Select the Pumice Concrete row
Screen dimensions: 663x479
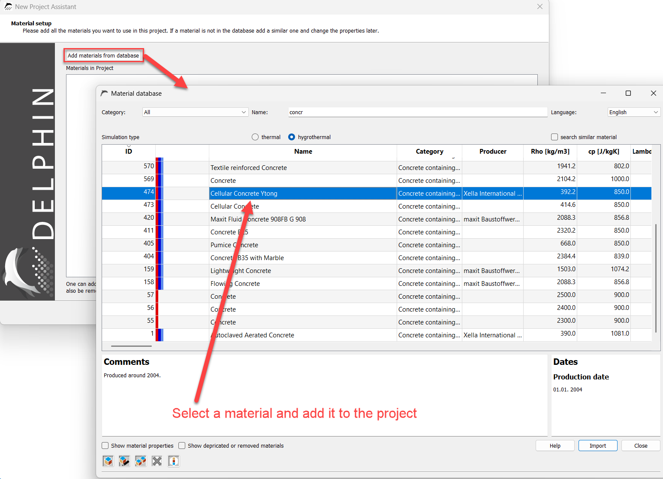tap(377, 245)
